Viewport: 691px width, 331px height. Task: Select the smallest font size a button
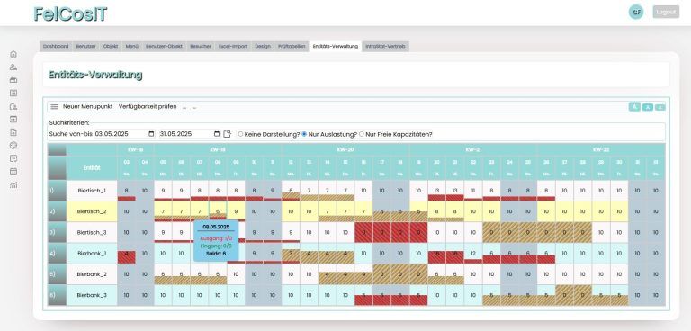tap(660, 108)
